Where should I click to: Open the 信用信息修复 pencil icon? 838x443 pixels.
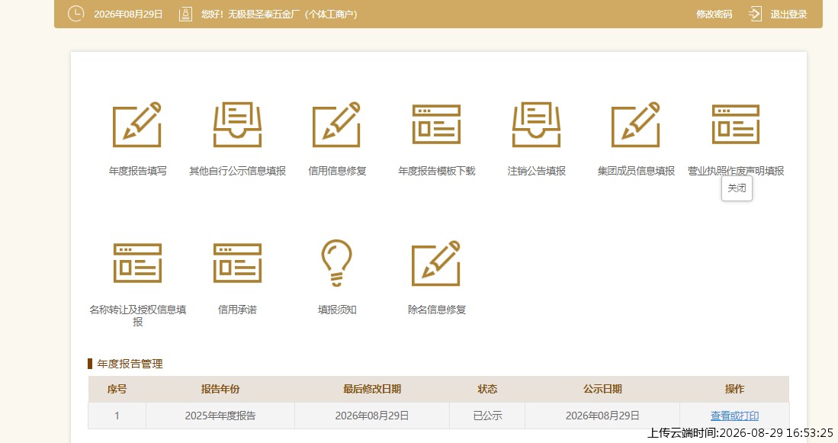tap(337, 124)
